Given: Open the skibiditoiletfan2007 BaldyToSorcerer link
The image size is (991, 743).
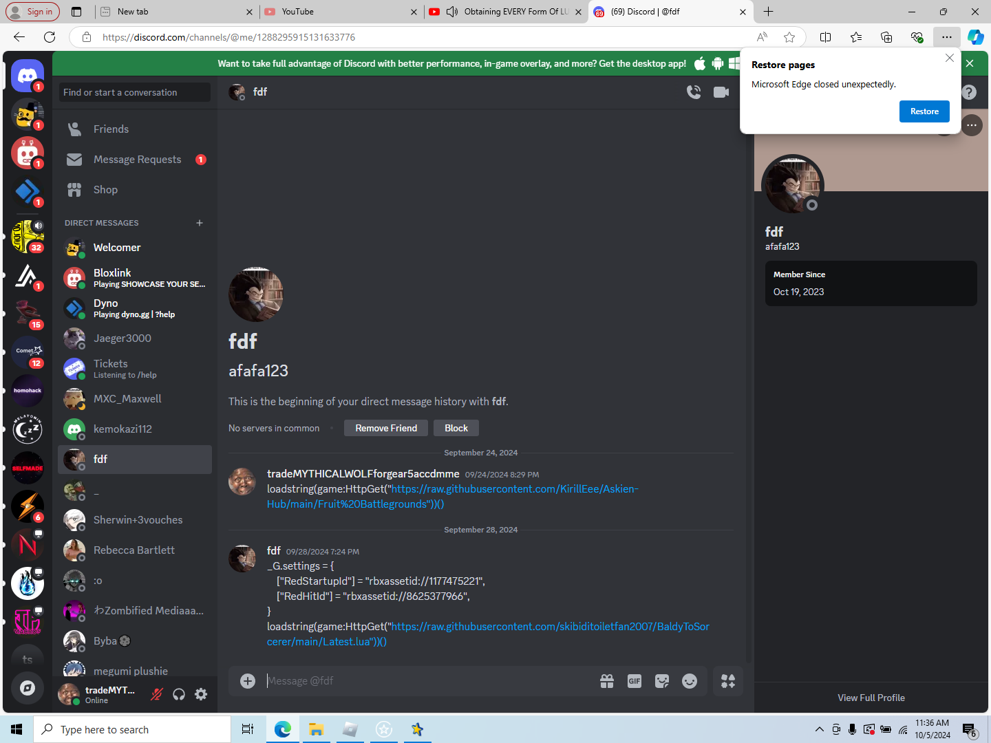Looking at the screenshot, I should [488, 634].
